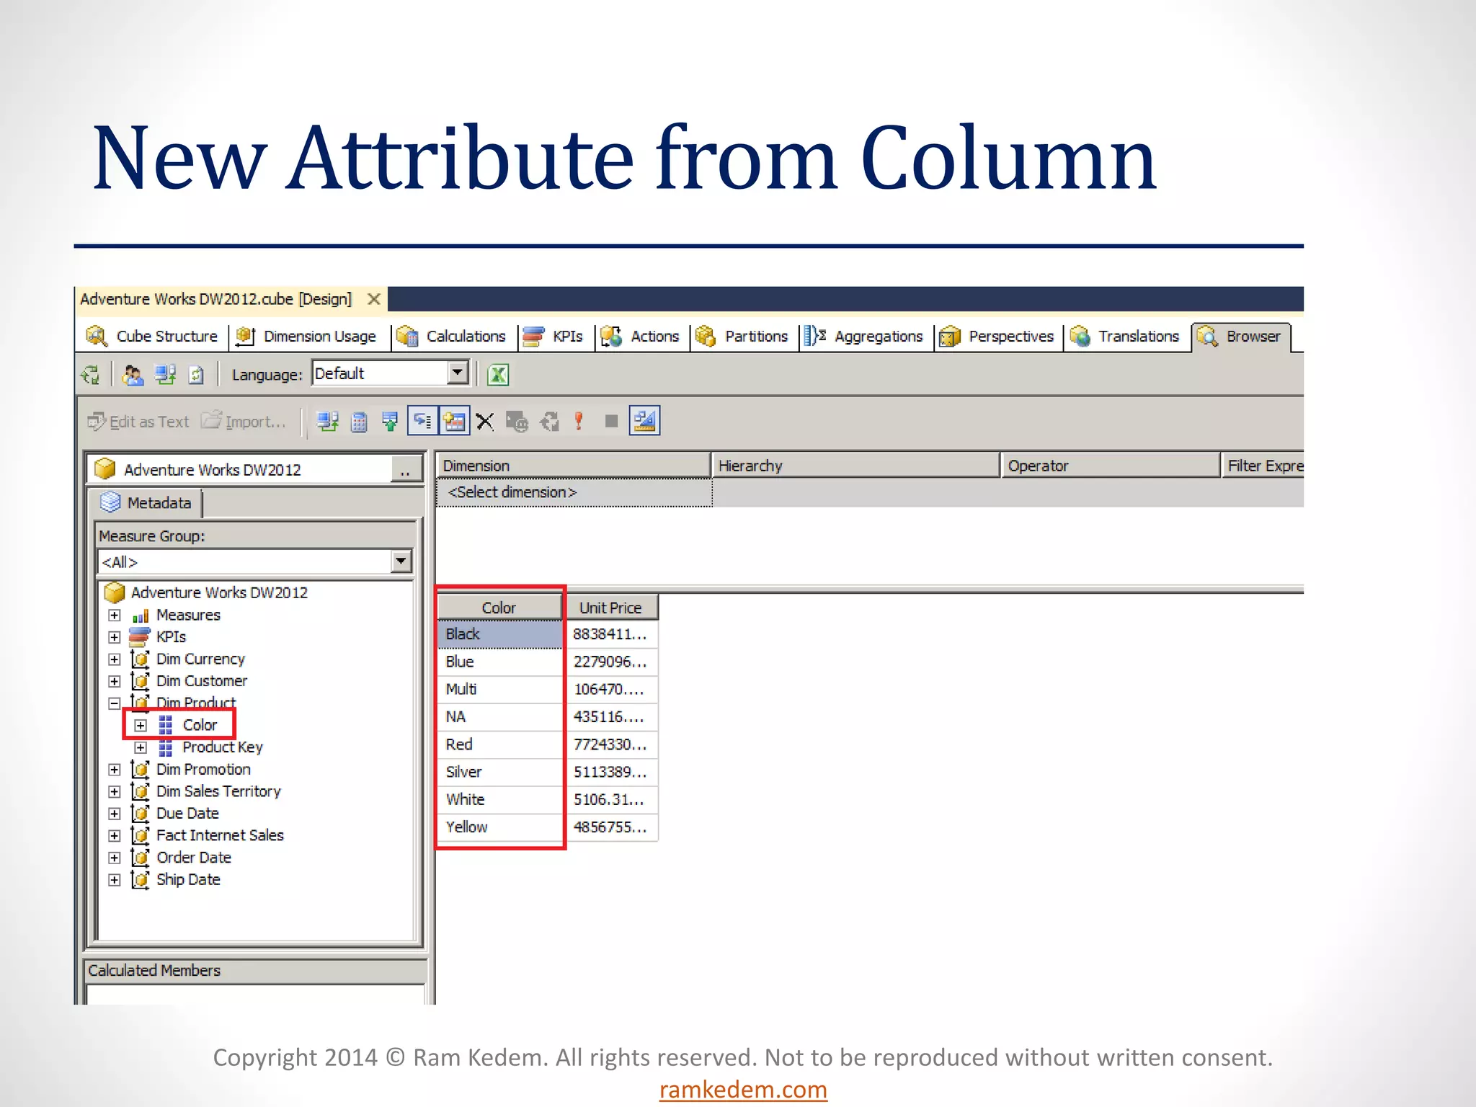Click the top-left Process refresh icon
The height and width of the screenshot is (1107, 1476).
point(91,375)
